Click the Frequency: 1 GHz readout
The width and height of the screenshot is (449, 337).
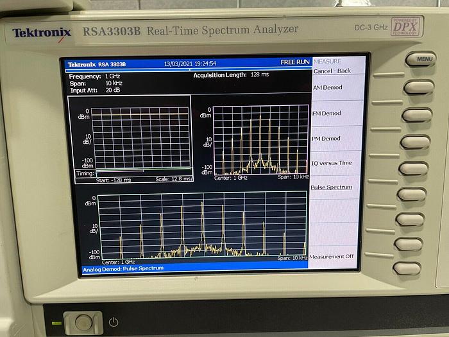94,76
